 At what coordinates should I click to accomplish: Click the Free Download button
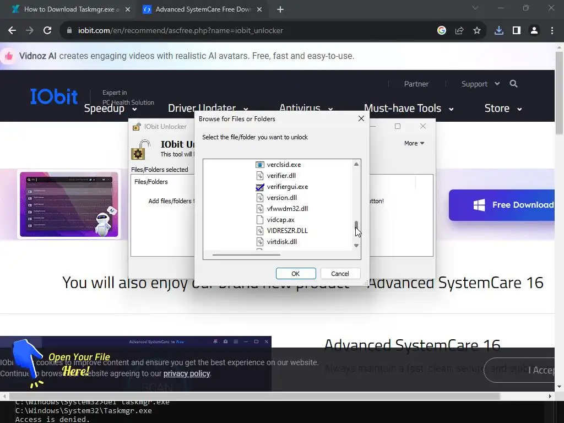502,205
